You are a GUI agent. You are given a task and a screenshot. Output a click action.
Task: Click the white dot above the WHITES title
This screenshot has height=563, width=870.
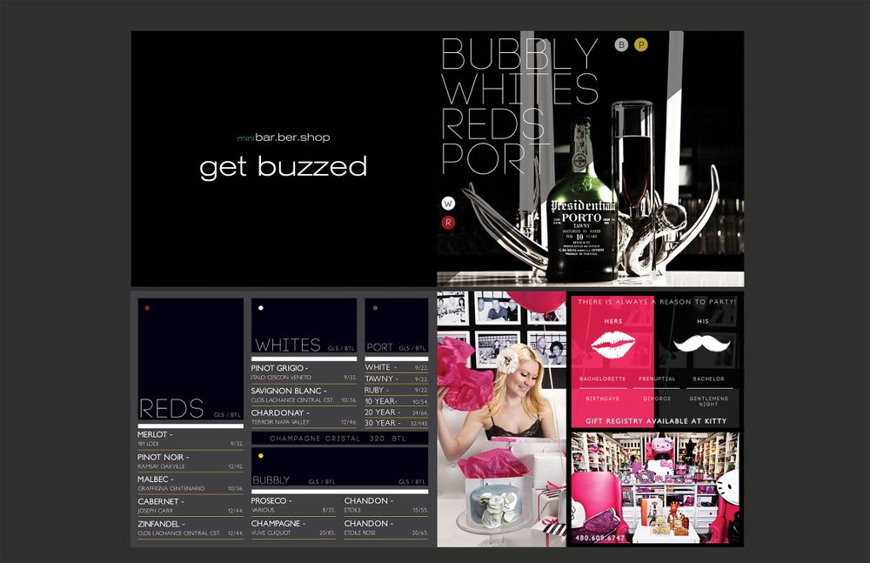[x=261, y=307]
